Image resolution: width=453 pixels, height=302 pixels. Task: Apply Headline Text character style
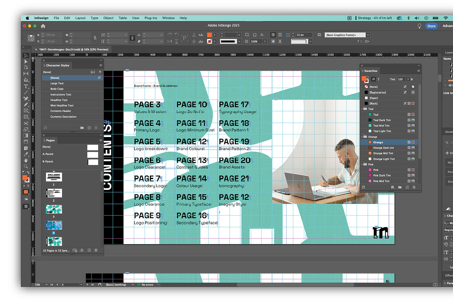pyautogui.click(x=72, y=100)
